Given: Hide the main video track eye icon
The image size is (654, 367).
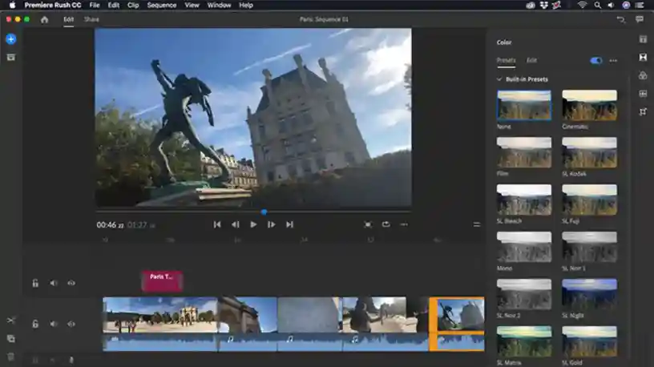Looking at the screenshot, I should pyautogui.click(x=71, y=324).
